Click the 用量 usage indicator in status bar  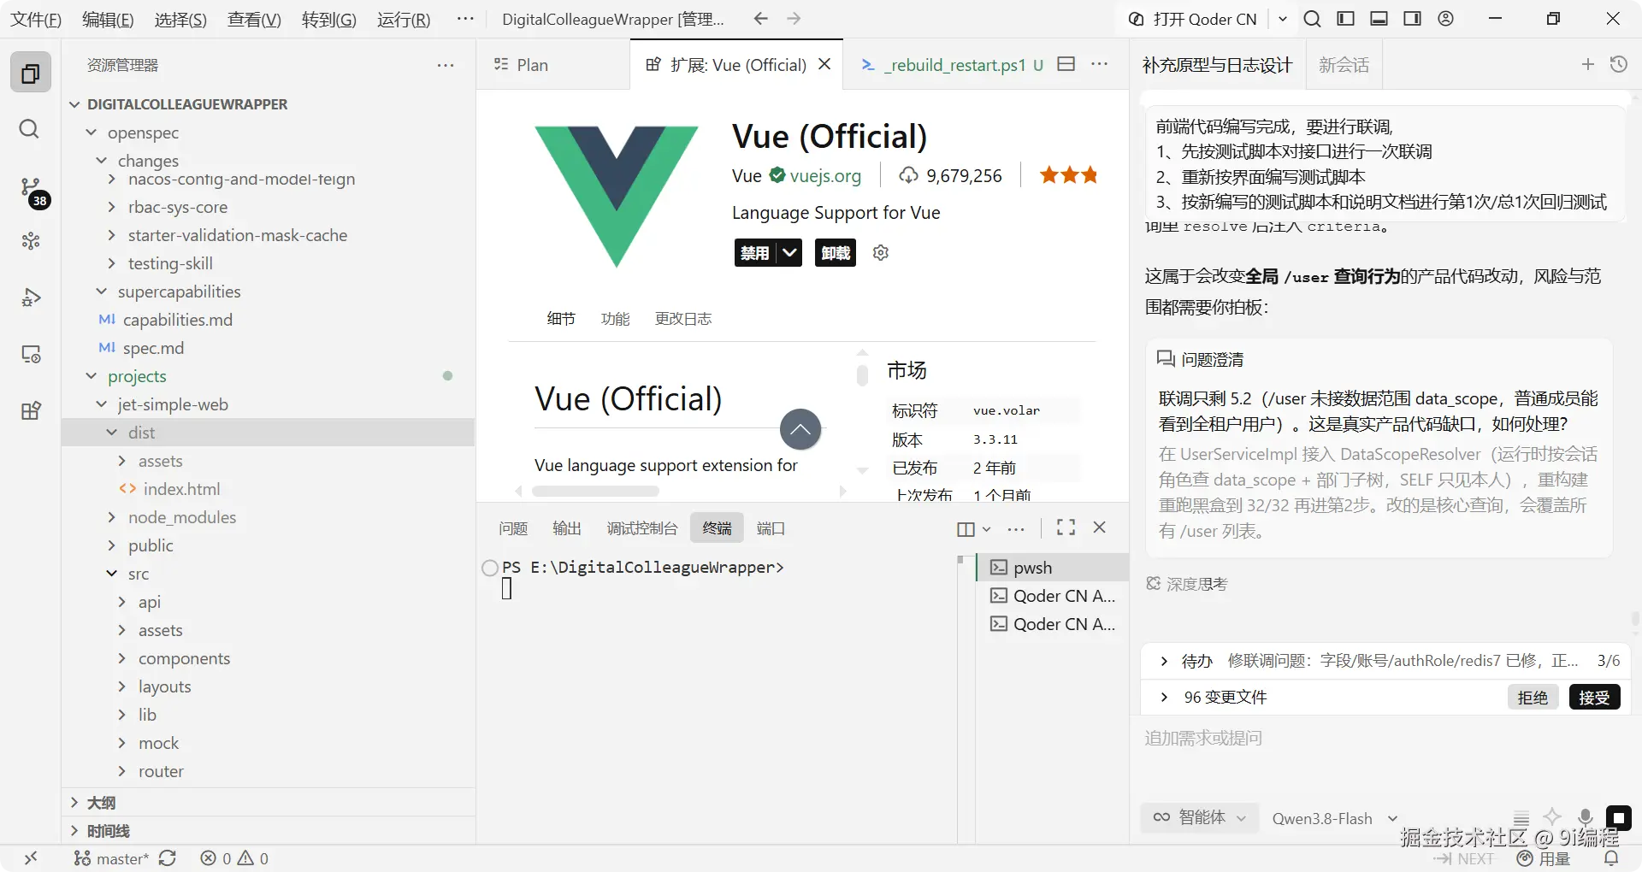(1544, 858)
